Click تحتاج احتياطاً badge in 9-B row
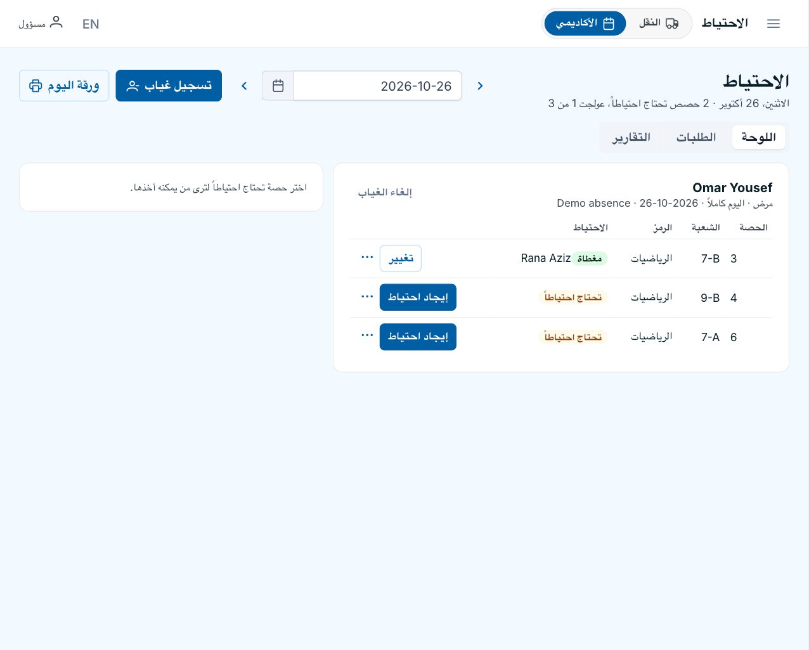The width and height of the screenshot is (809, 650). click(x=573, y=297)
